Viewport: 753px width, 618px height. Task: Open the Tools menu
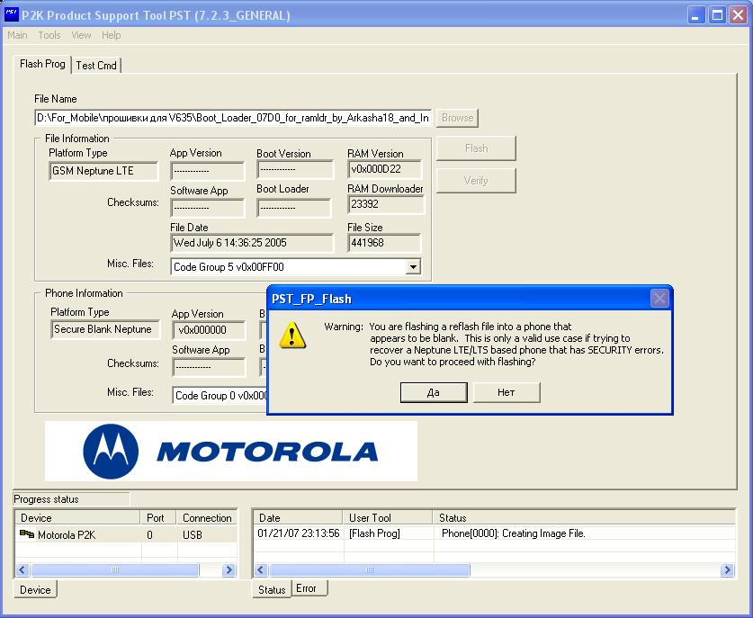click(49, 35)
